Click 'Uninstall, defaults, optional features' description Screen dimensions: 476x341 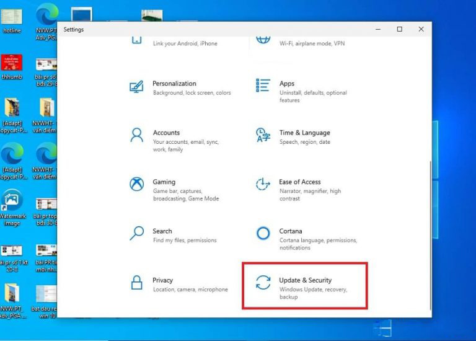[x=313, y=96]
